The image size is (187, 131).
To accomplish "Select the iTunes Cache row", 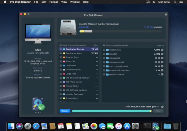I will pyautogui.click(x=79, y=86).
